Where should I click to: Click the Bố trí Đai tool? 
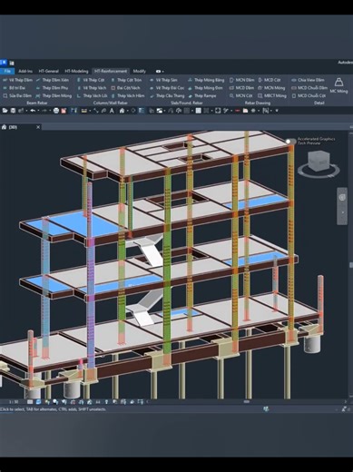pos(15,88)
